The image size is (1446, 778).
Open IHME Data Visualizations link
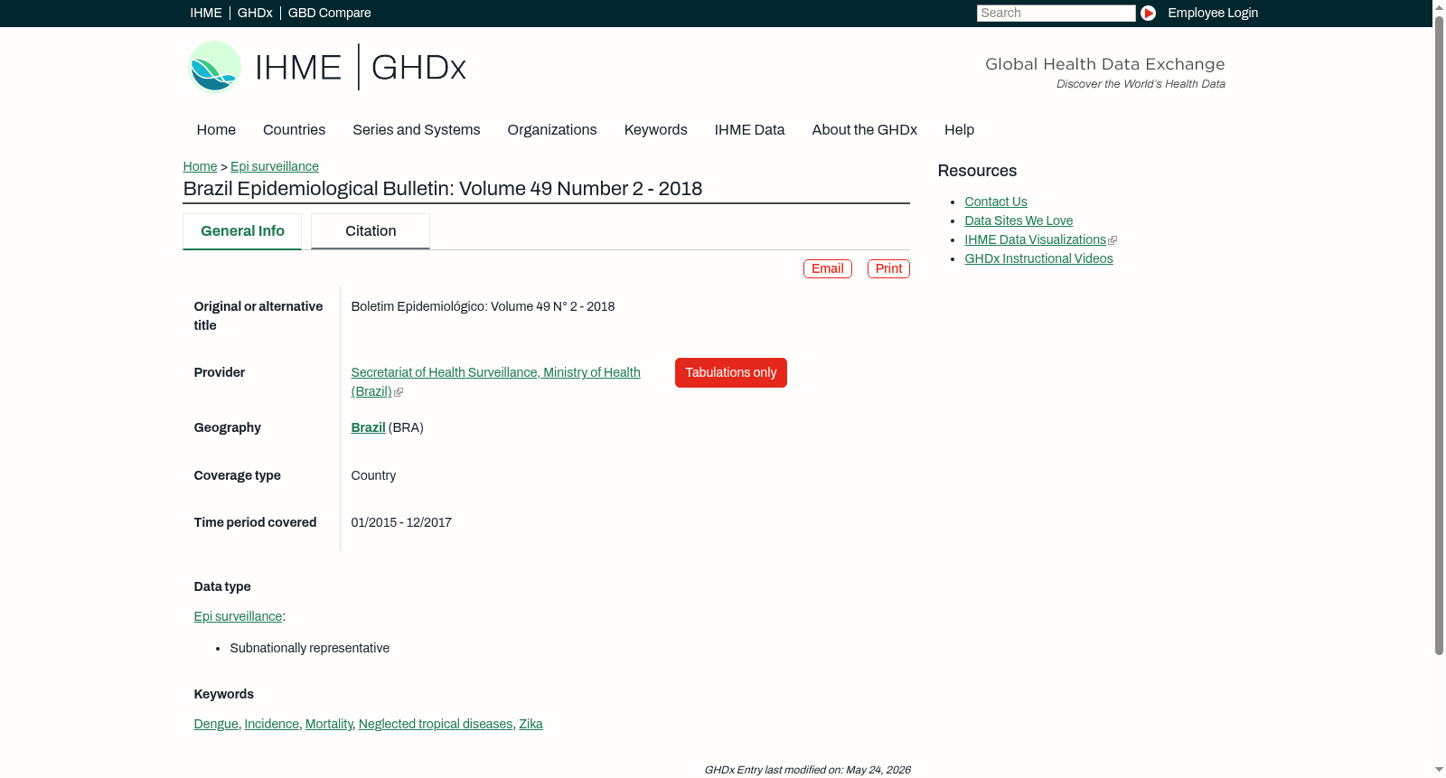[x=1036, y=239]
